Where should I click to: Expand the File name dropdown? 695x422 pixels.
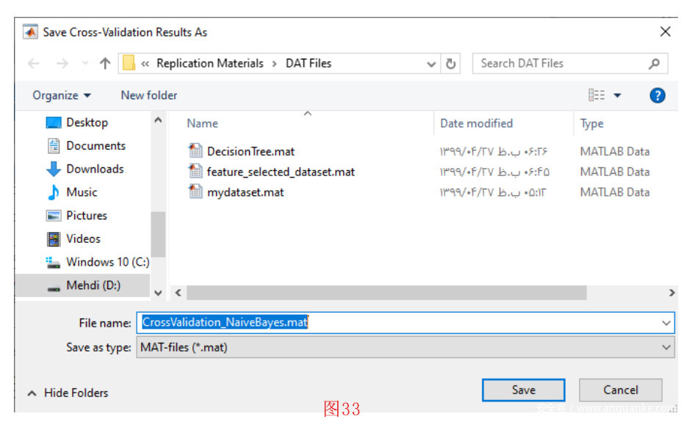[666, 323]
